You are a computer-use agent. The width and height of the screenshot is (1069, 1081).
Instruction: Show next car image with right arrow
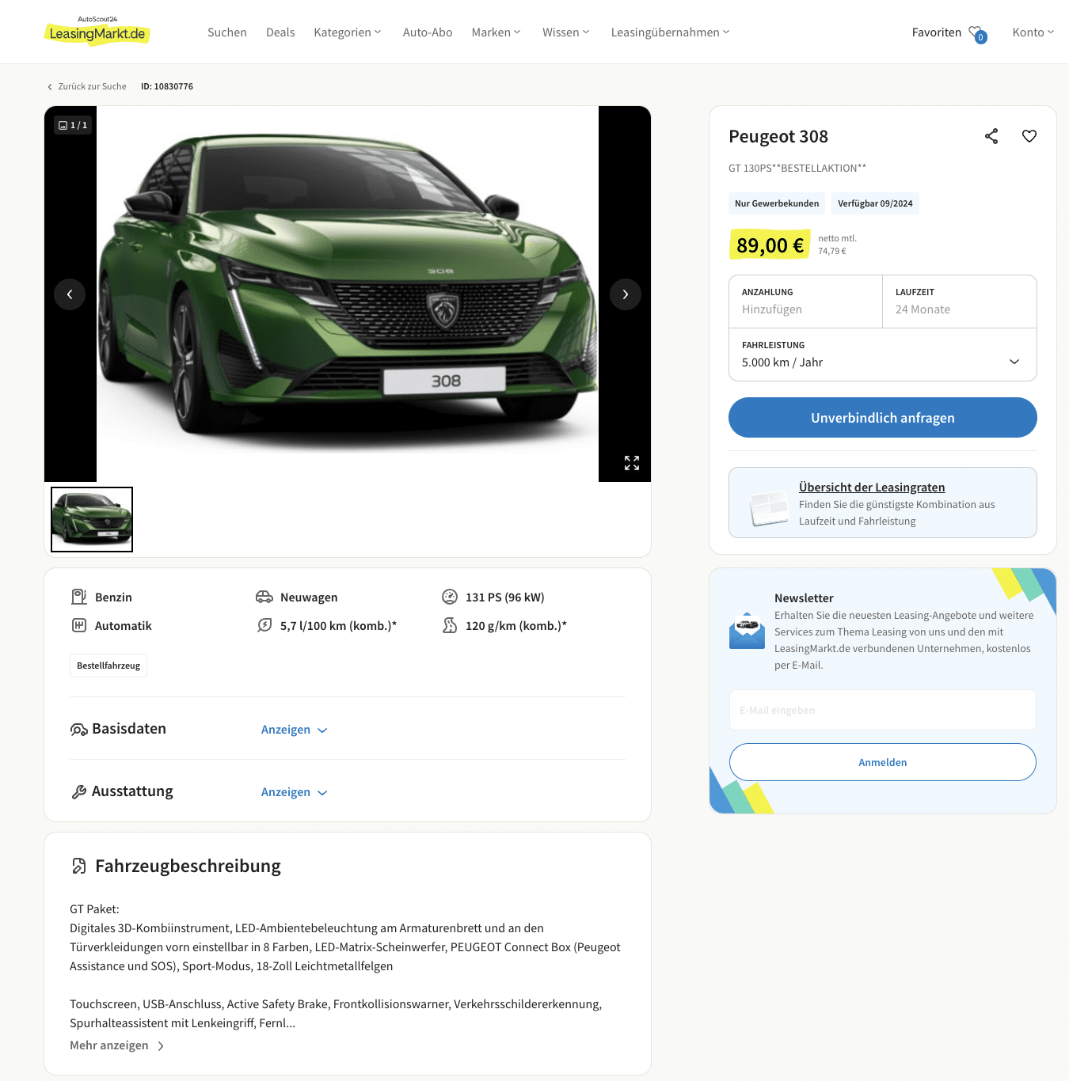626,294
